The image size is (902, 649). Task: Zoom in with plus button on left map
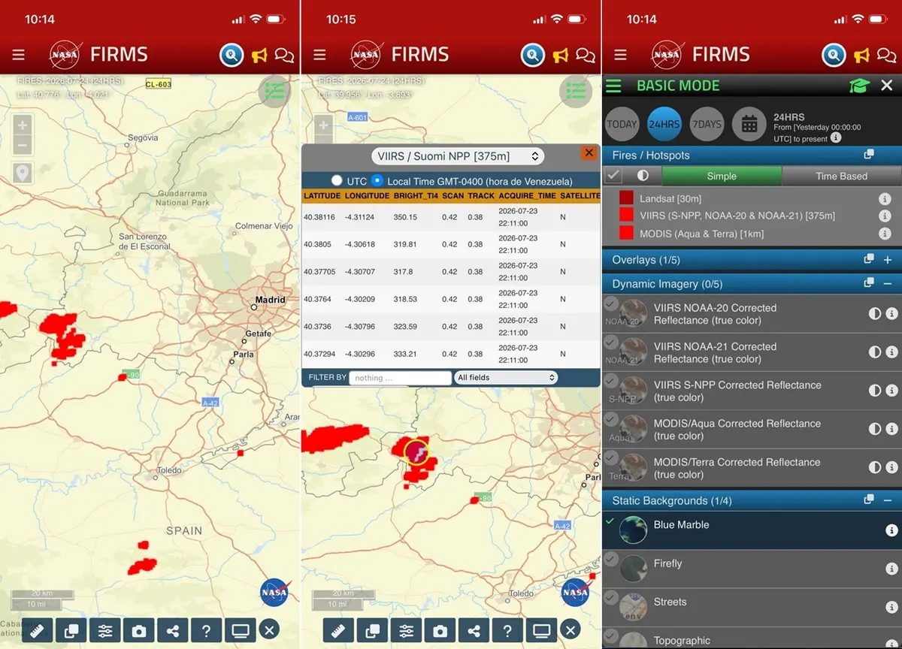point(22,125)
